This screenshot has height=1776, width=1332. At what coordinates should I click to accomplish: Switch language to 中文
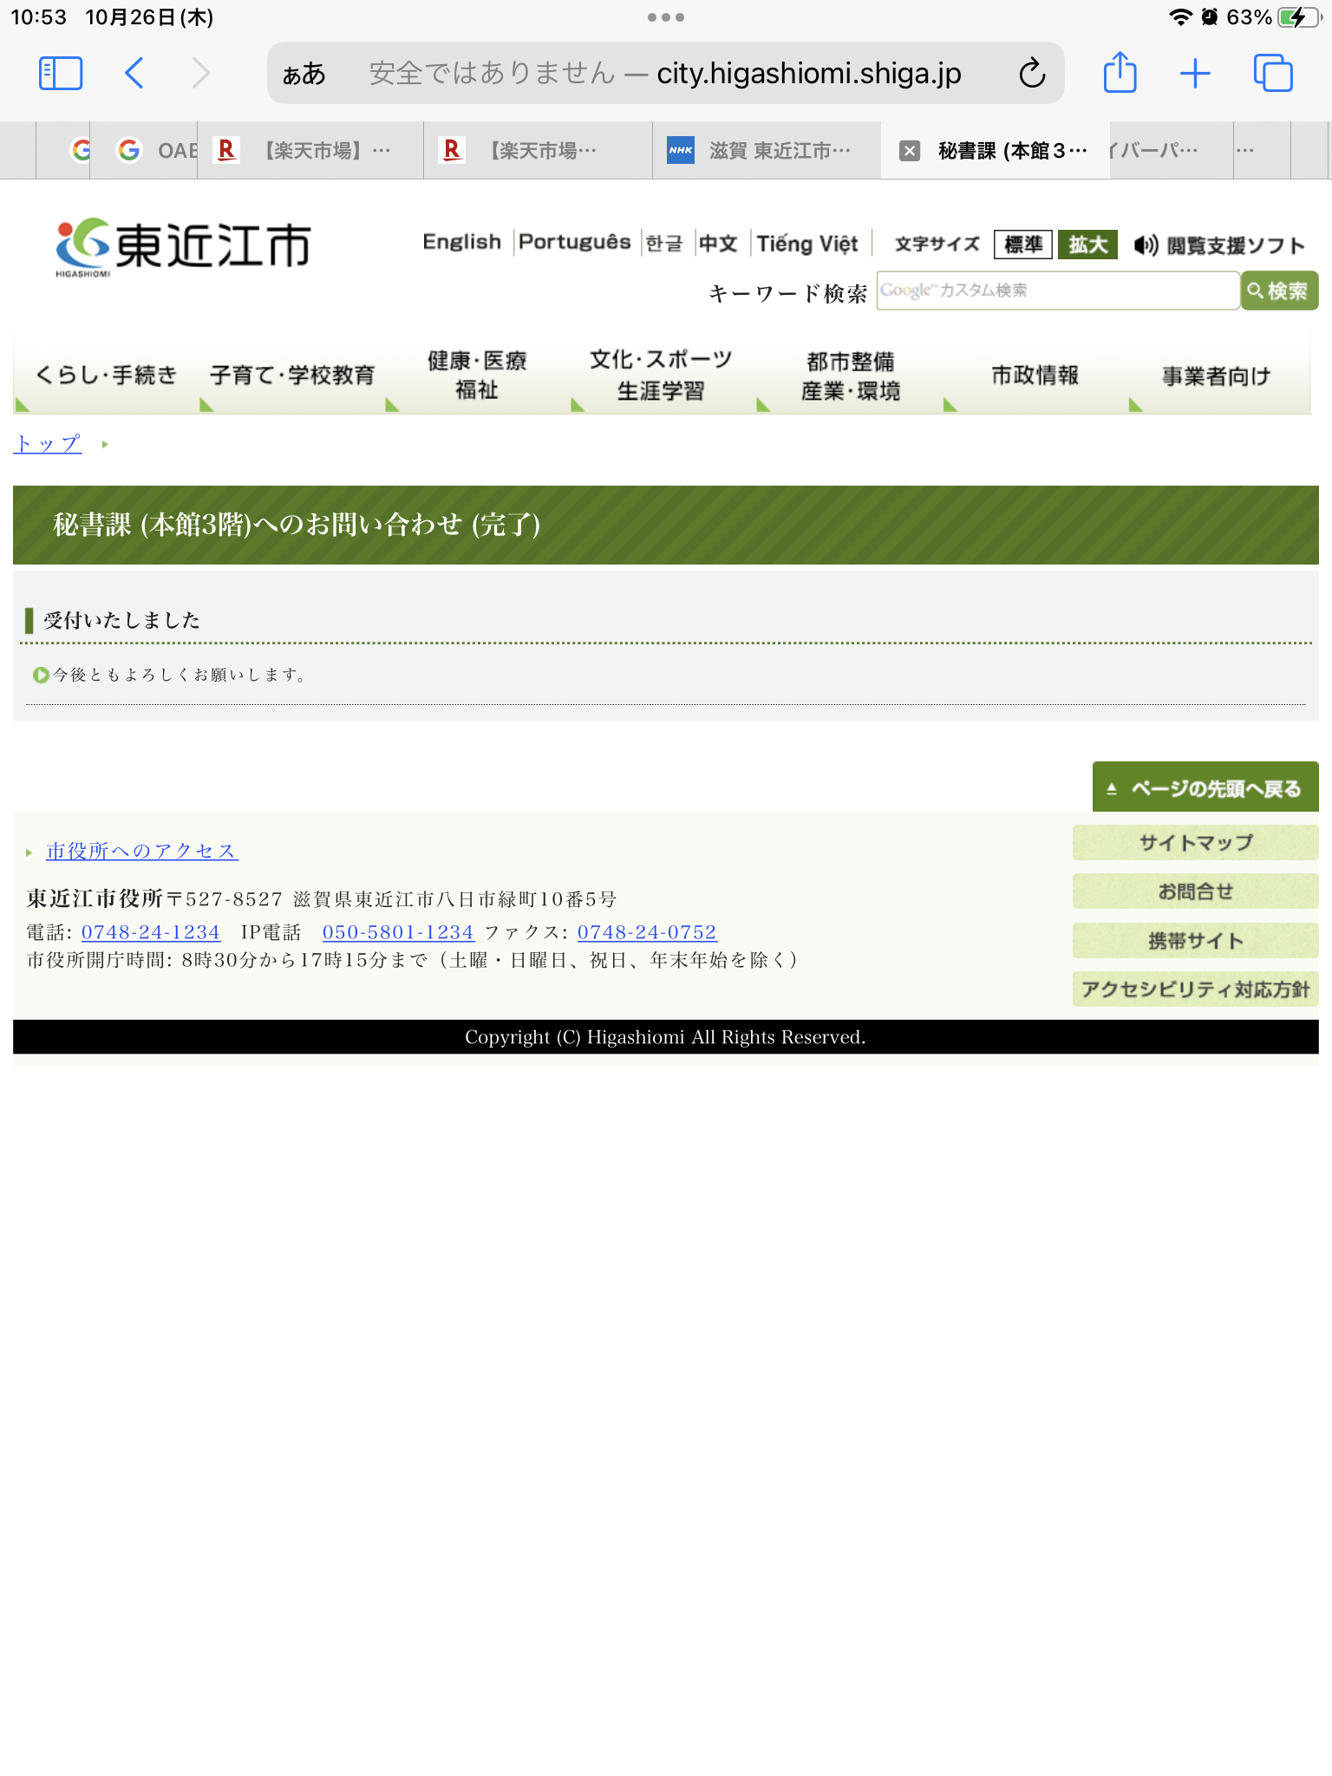(x=718, y=244)
